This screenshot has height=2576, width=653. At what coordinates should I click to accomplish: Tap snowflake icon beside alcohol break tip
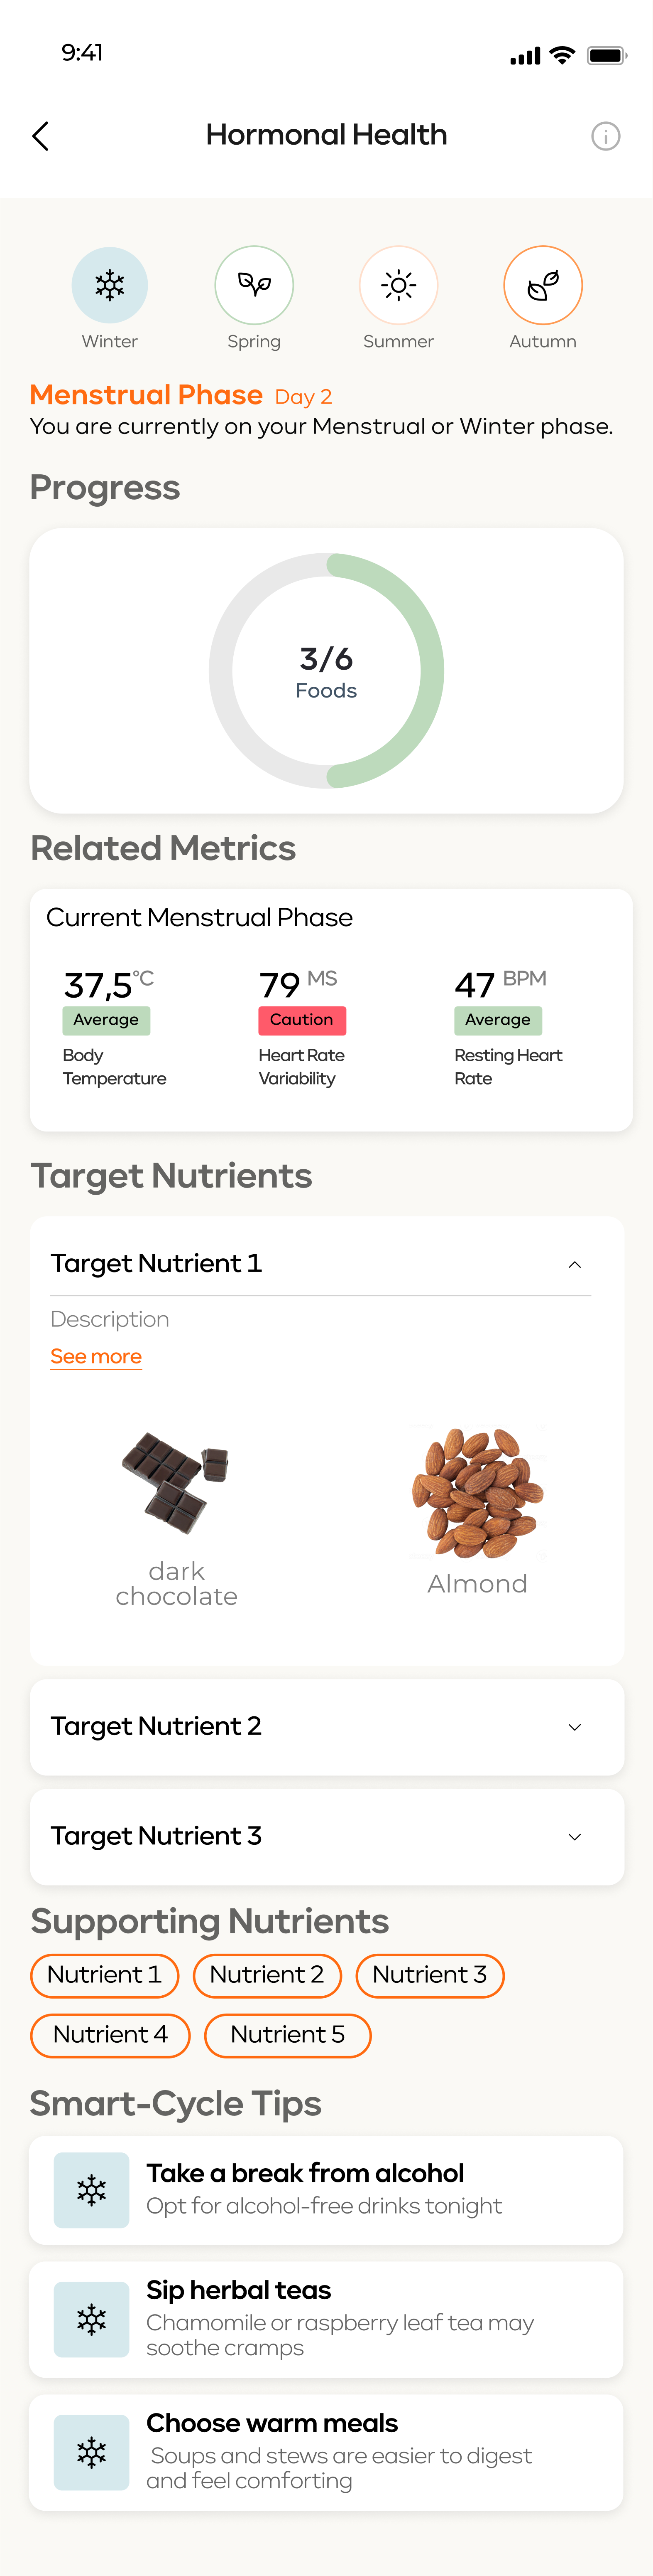91,2189
